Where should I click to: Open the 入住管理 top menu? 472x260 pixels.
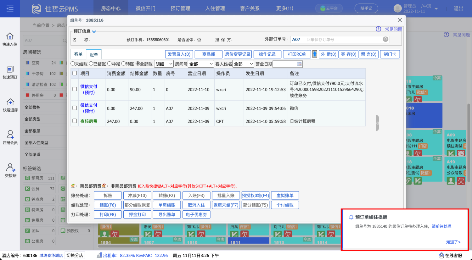coord(215,8)
